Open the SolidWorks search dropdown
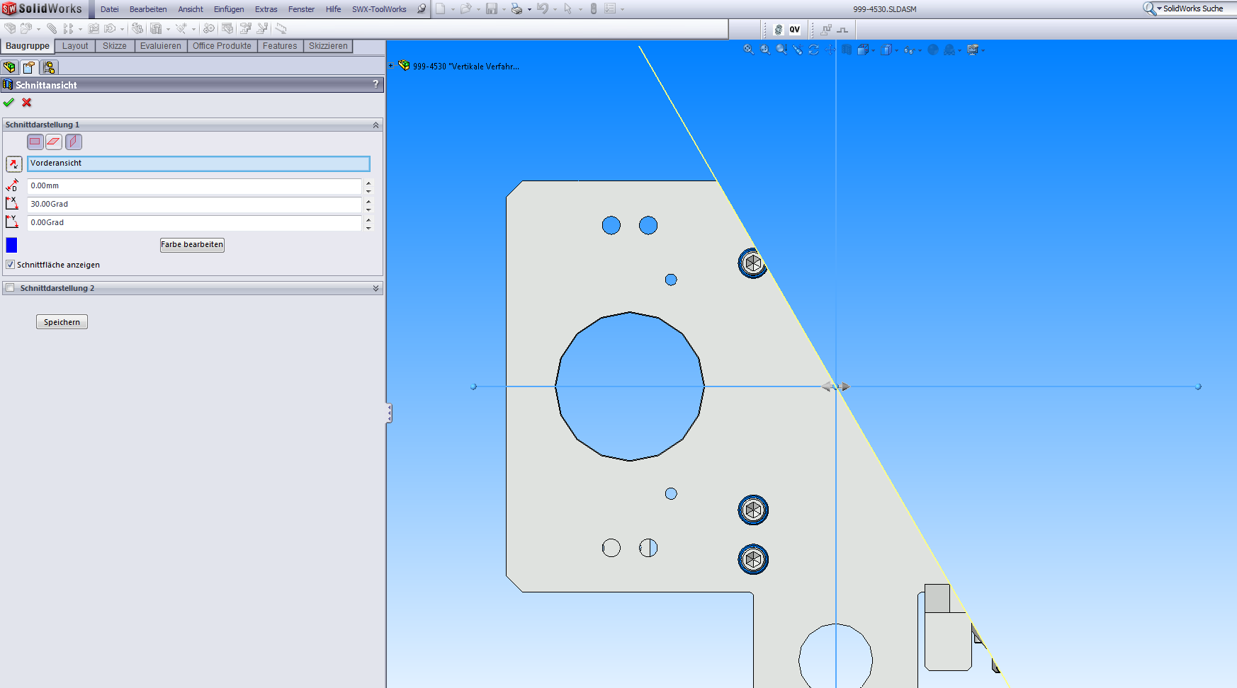Viewport: 1237px width, 688px height. (1159, 8)
